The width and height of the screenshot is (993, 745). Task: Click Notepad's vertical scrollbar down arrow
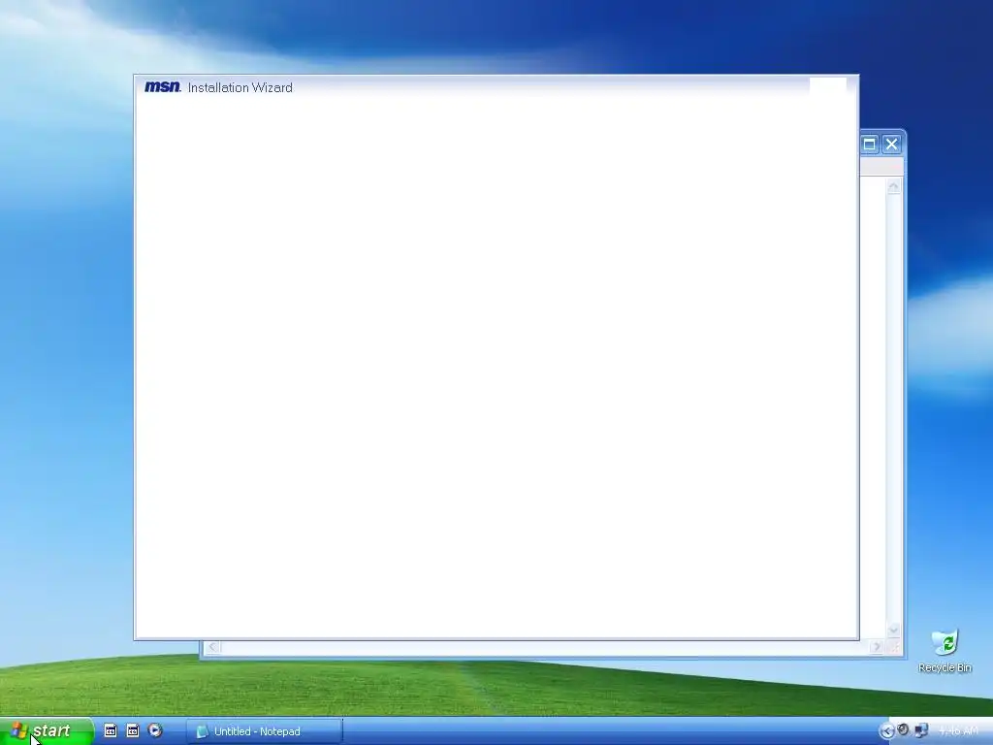(x=893, y=630)
